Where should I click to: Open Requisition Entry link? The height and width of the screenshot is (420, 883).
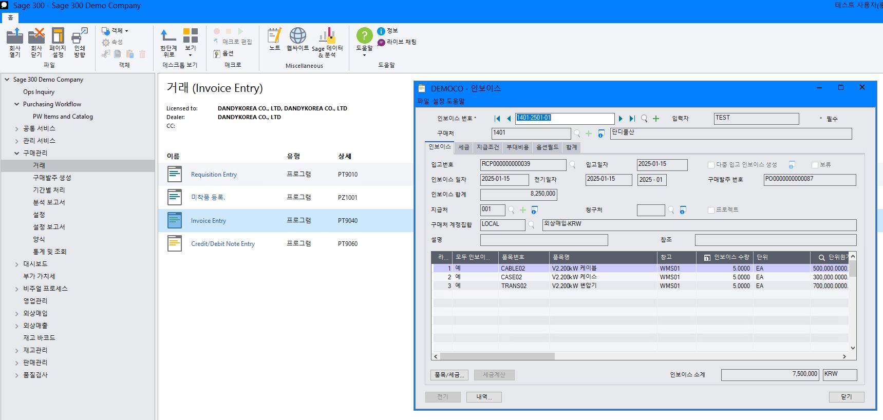click(x=214, y=175)
